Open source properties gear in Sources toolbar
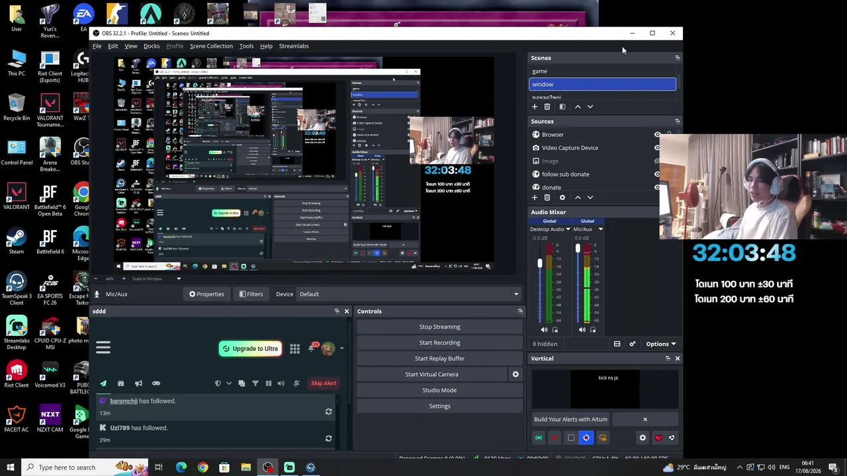847x476 pixels. (x=562, y=198)
